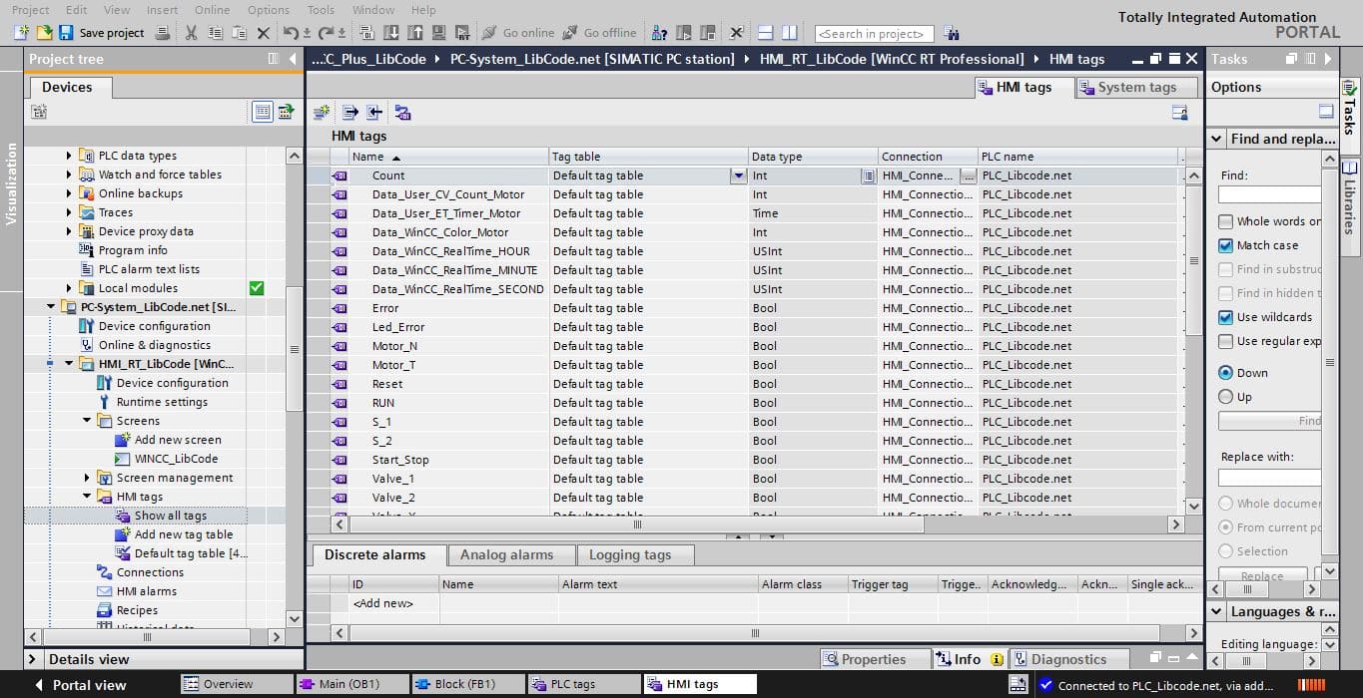
Task: Click the synchronize with PLC tags icon
Action: [x=402, y=113]
